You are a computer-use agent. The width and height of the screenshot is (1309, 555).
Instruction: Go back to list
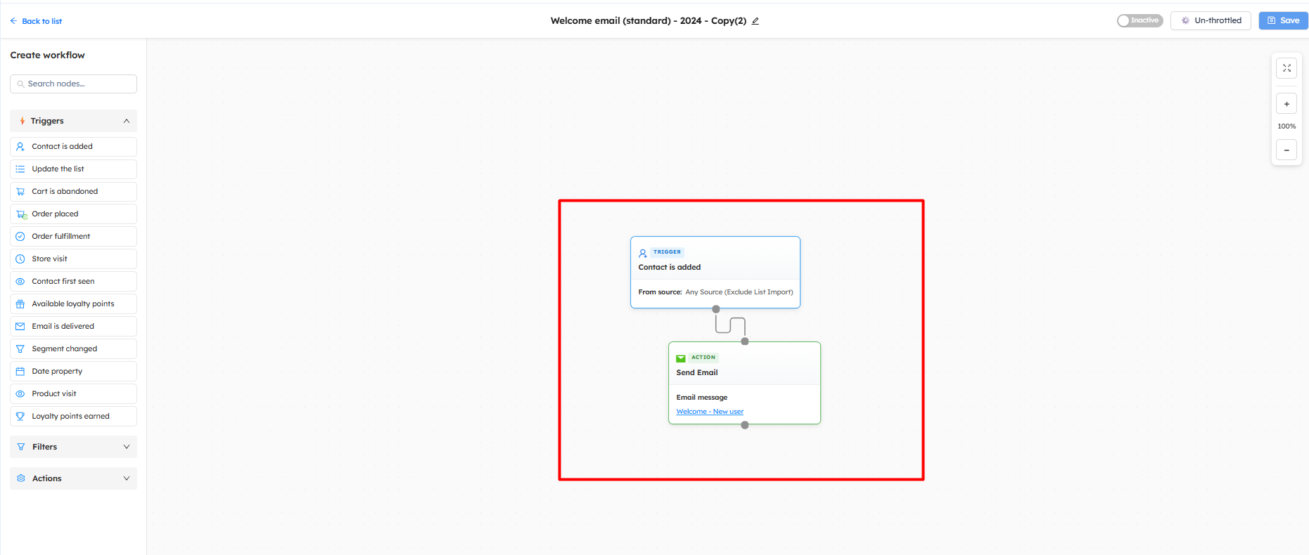(x=36, y=21)
